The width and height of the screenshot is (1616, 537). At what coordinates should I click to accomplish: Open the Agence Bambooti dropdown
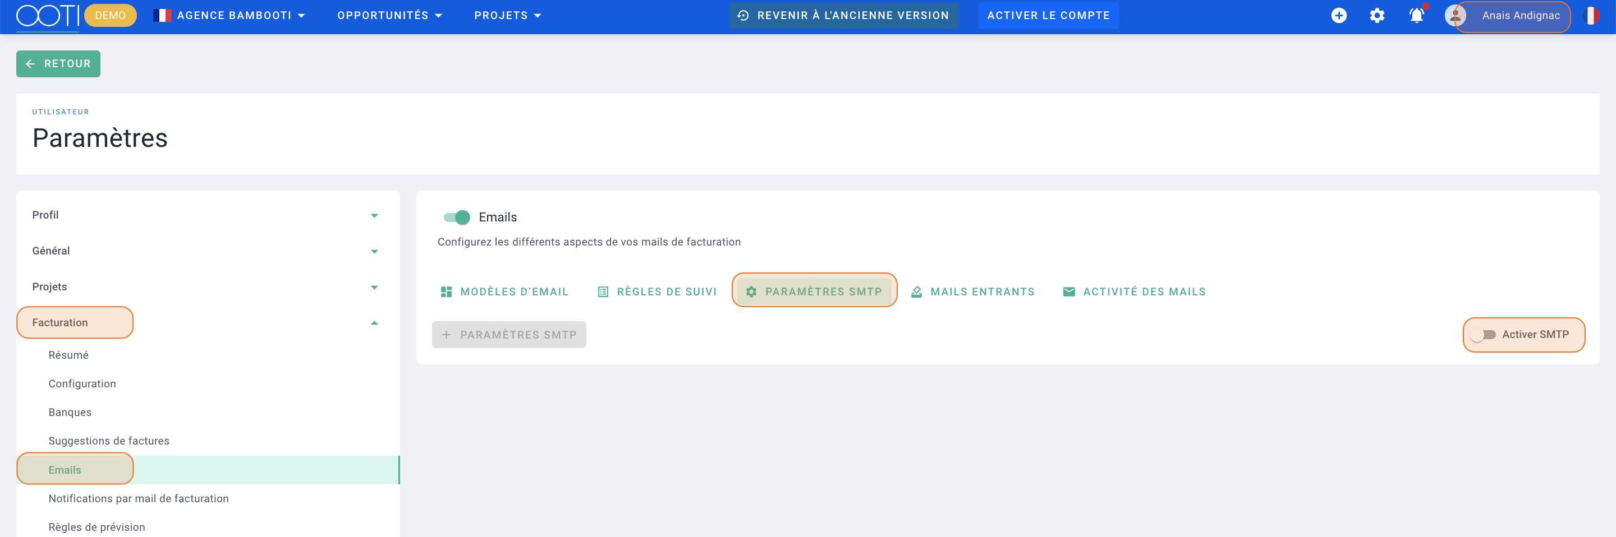click(229, 16)
